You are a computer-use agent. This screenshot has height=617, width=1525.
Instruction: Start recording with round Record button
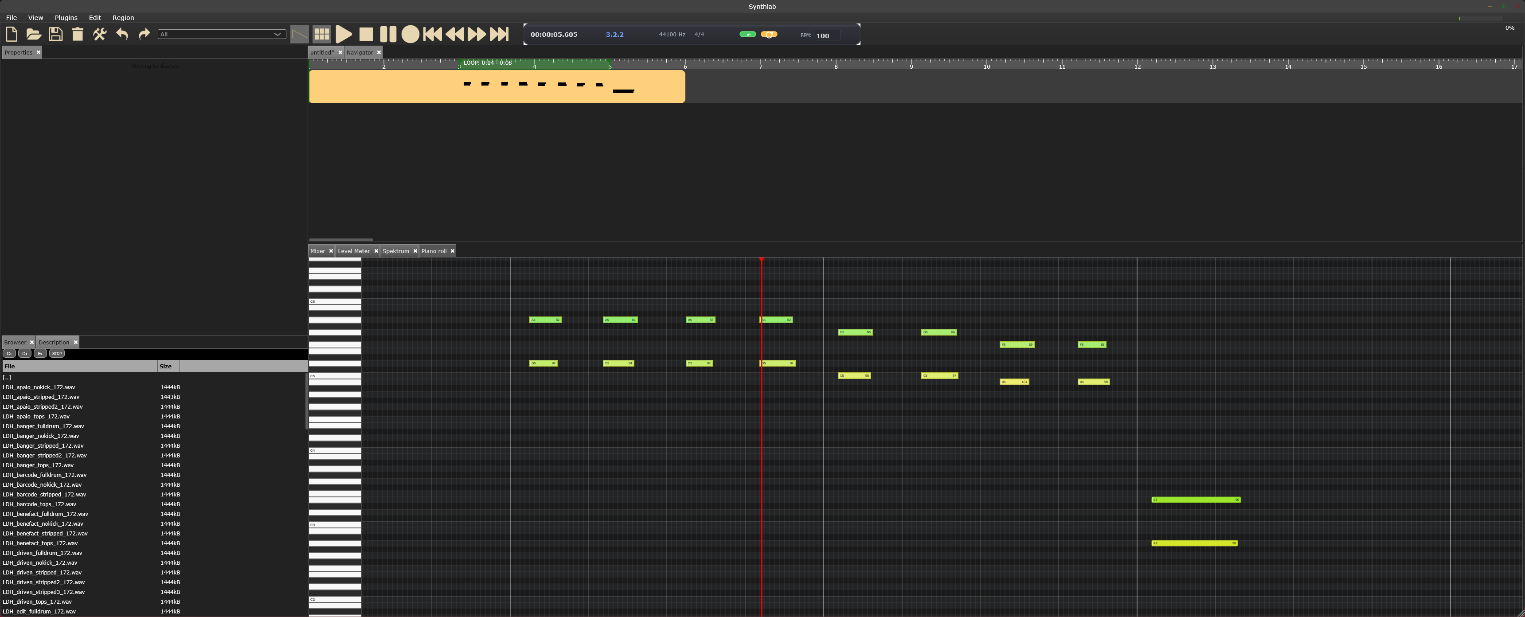410,34
